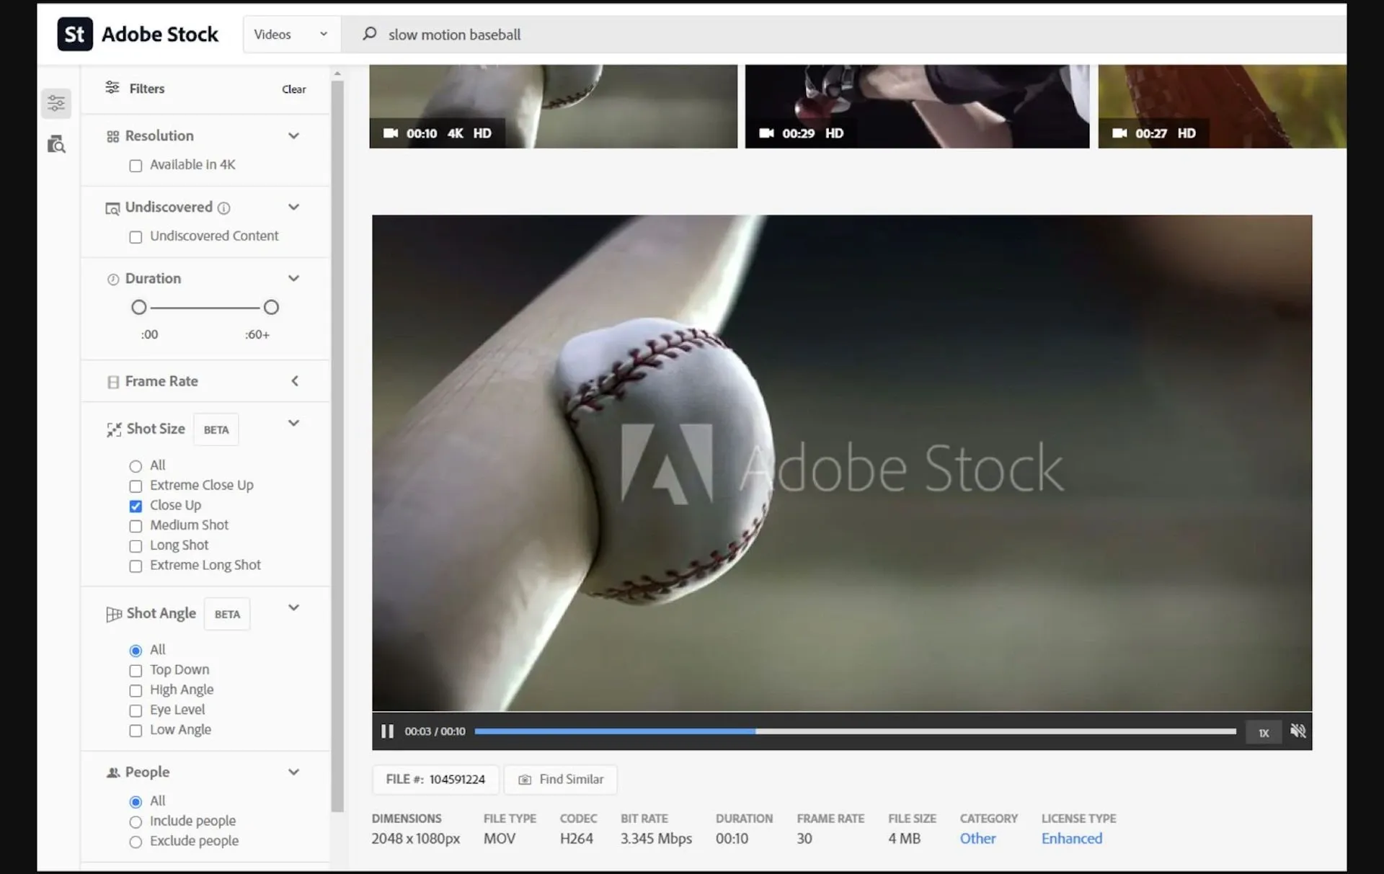
Task: Pause the baseball video
Action: point(388,731)
